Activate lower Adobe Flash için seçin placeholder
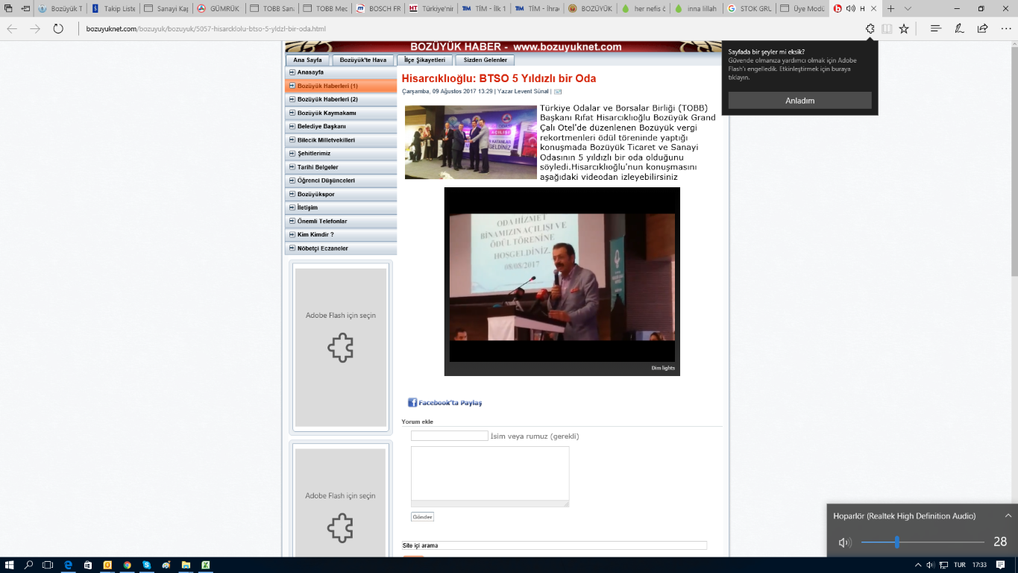This screenshot has height=573, width=1018. (340, 503)
